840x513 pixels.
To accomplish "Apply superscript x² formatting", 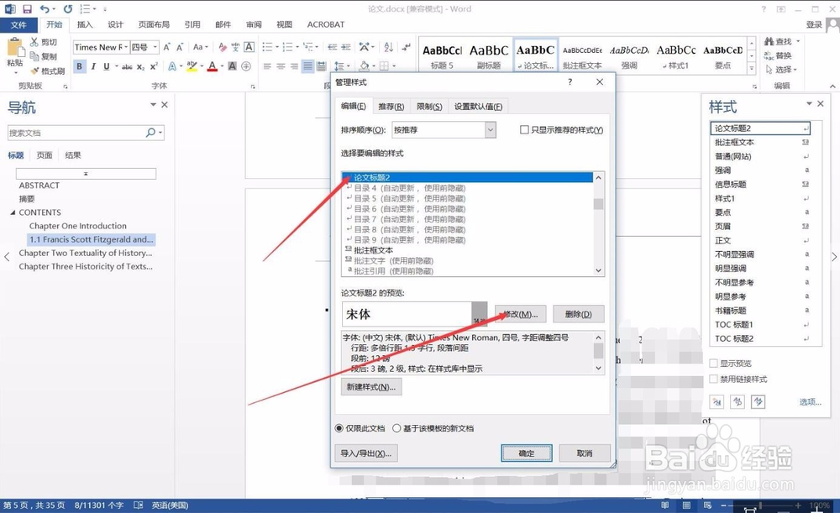I will (x=154, y=66).
